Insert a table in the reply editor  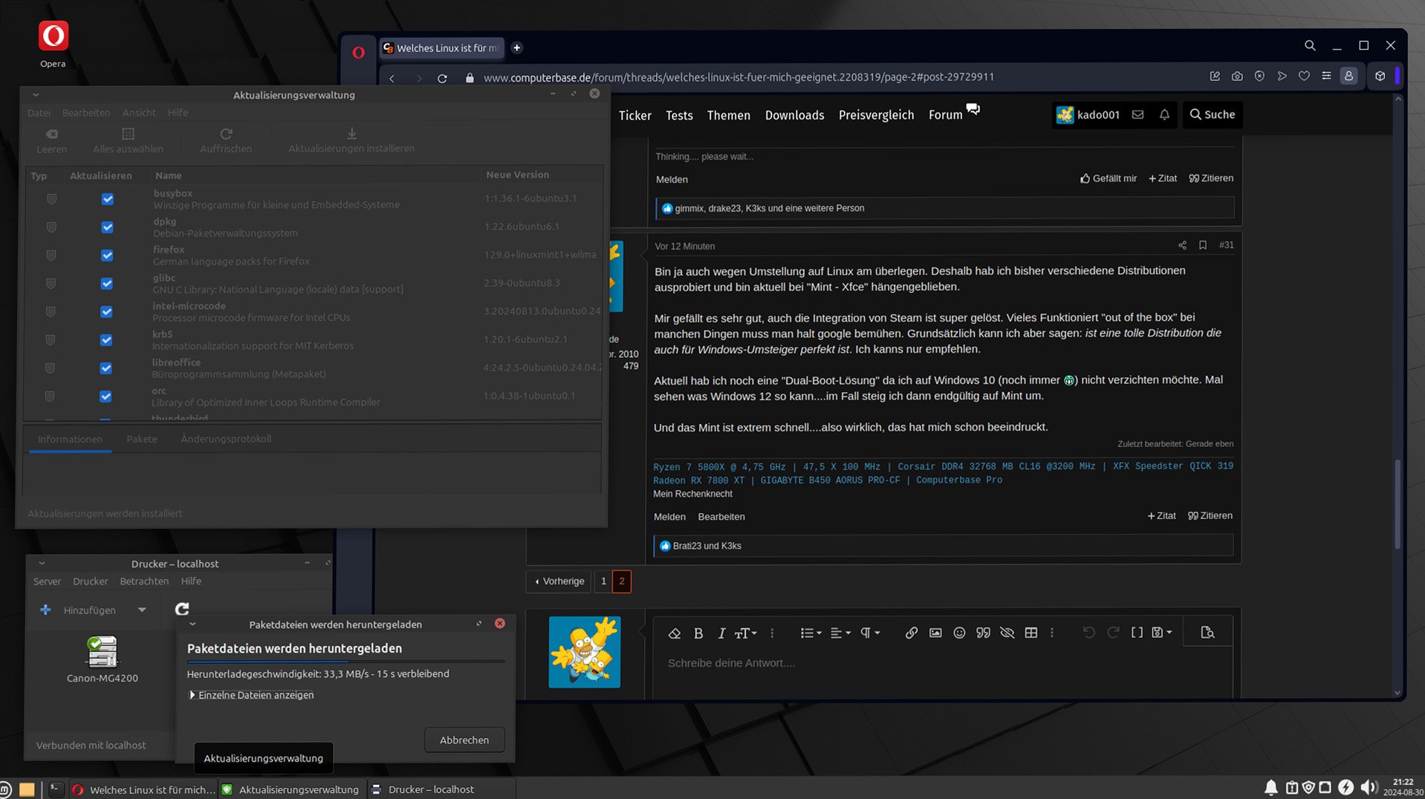1031,633
